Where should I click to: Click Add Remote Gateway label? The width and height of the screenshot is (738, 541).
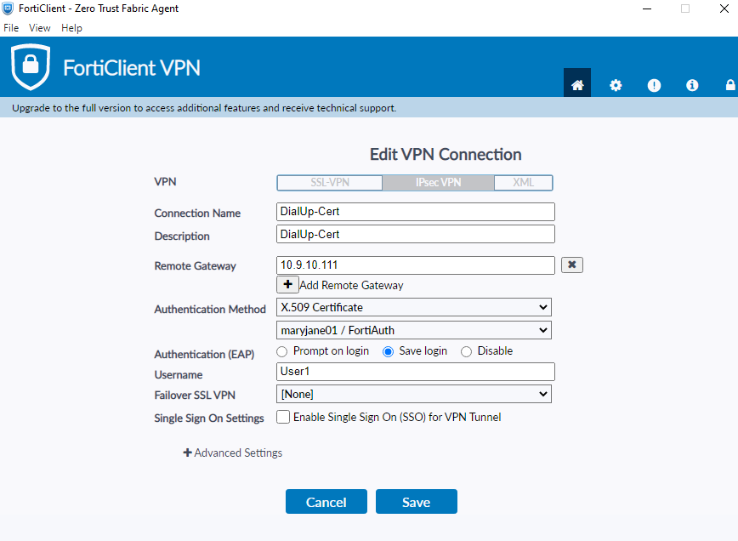click(352, 285)
